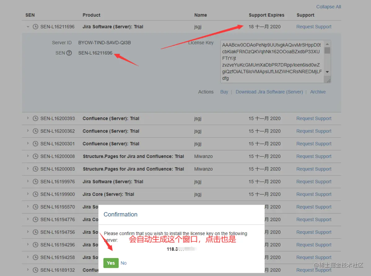371x276 pixels.
Task: Expand the SEN-L16200003 Structure.Pages row
Action: click(28, 169)
